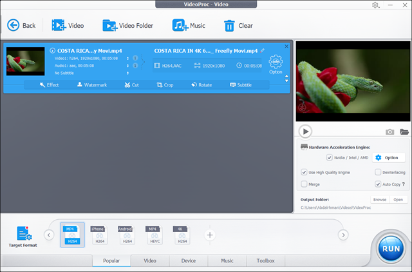Open the Subtitle tool
Image resolution: width=412 pixels, height=272 pixels.
(x=241, y=84)
